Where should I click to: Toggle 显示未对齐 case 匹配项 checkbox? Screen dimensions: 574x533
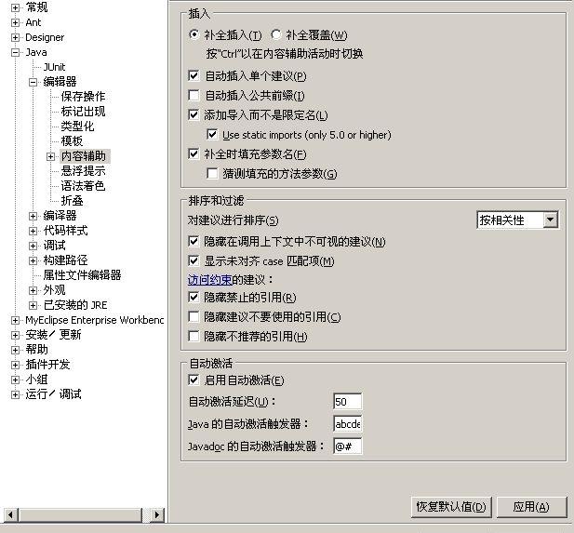click(x=194, y=260)
